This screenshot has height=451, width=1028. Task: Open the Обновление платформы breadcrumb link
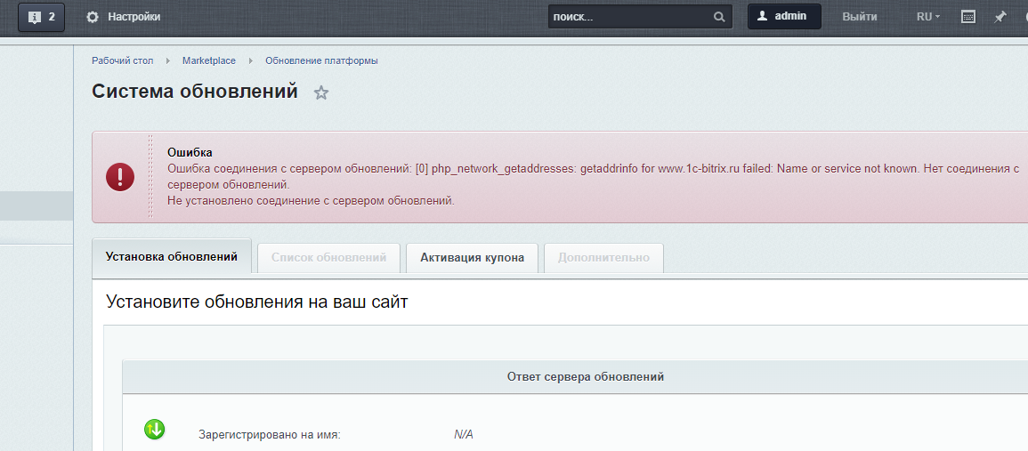pyautogui.click(x=321, y=61)
